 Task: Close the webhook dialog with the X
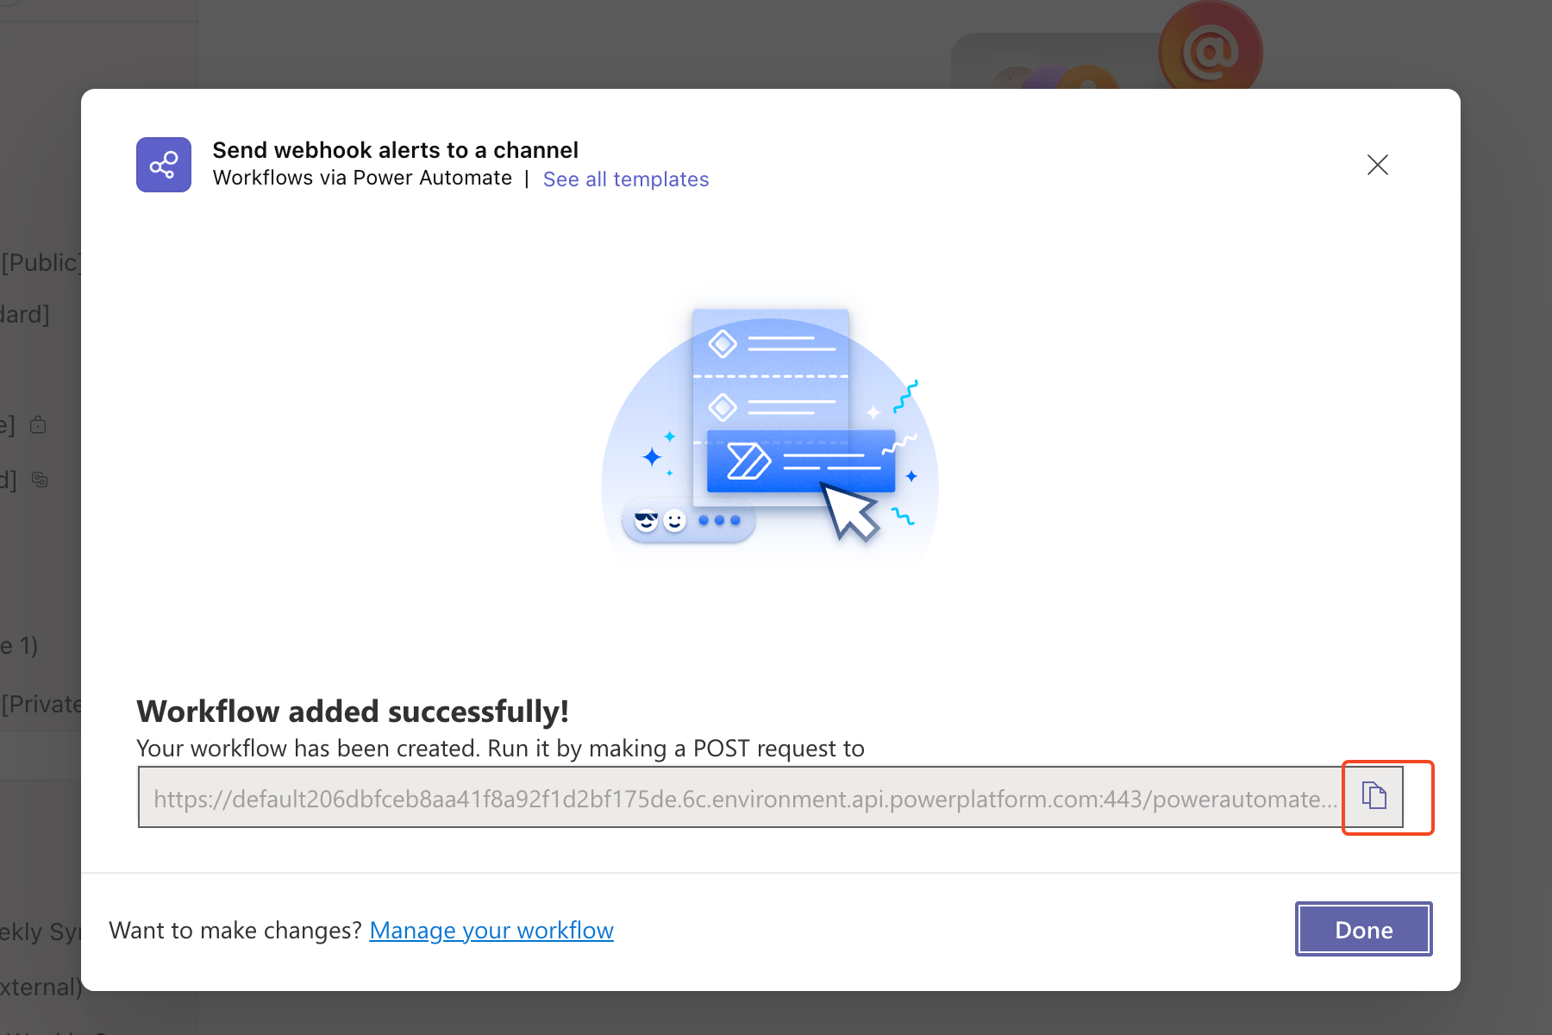point(1377,165)
